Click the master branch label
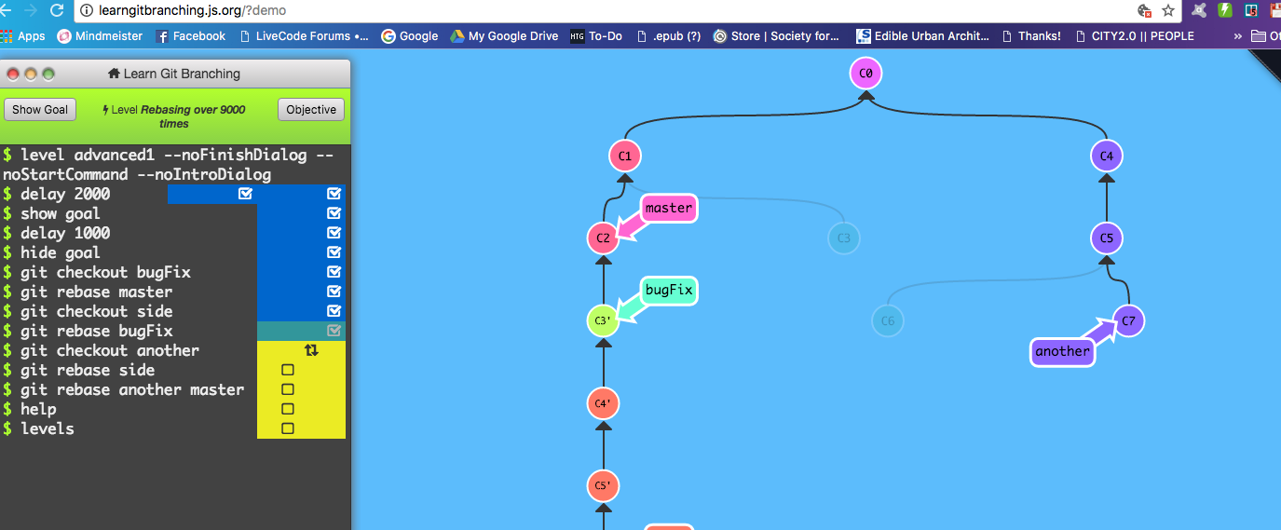 pos(669,208)
